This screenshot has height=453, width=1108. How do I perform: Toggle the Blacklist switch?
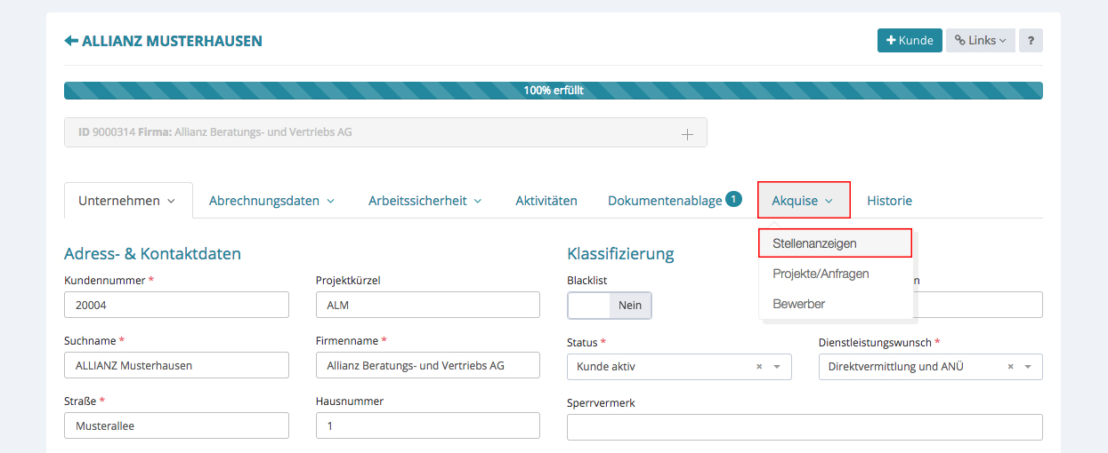point(610,306)
